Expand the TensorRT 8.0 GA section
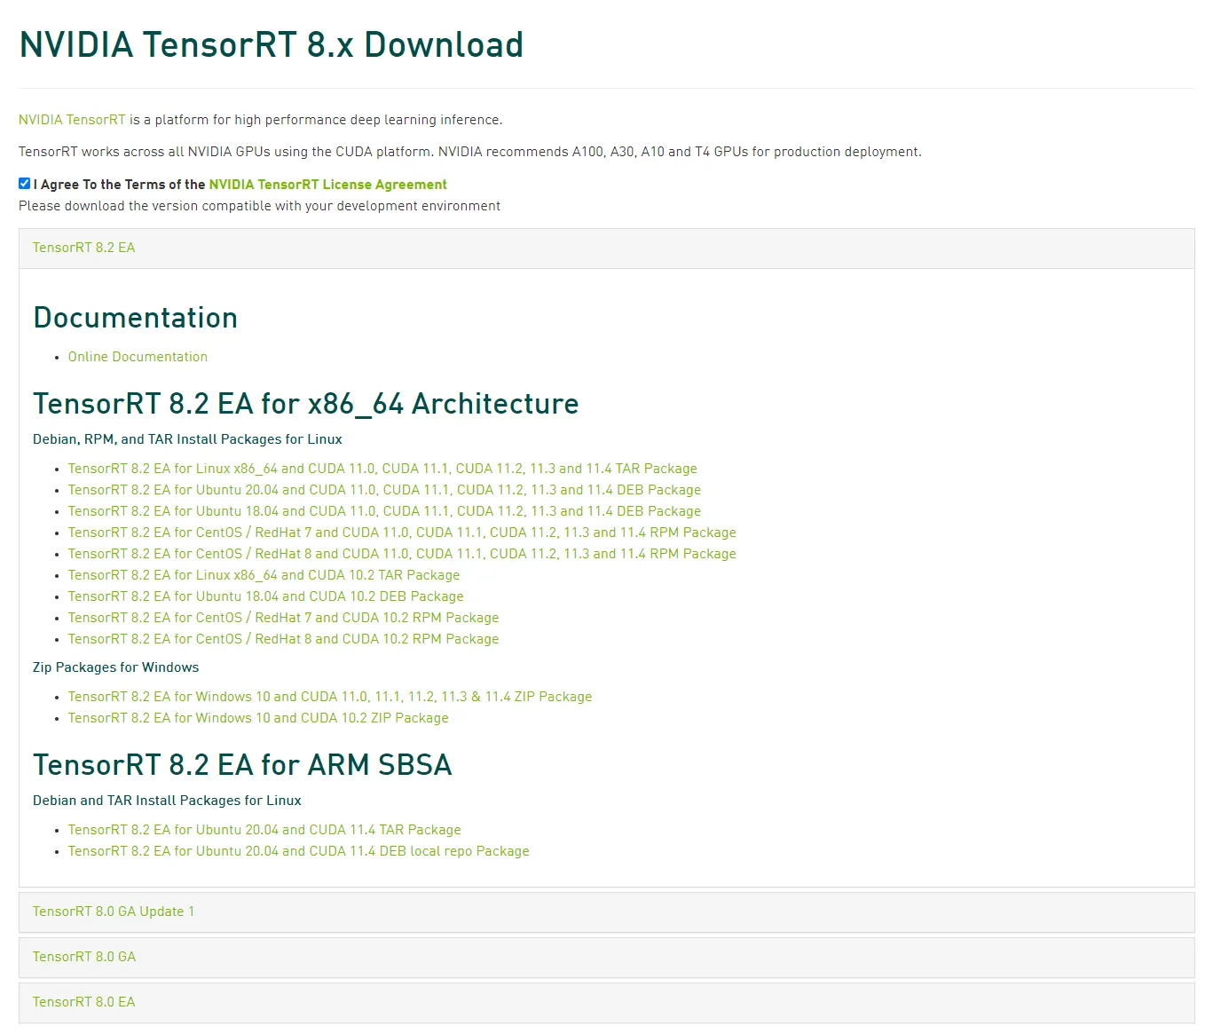 pos(607,957)
